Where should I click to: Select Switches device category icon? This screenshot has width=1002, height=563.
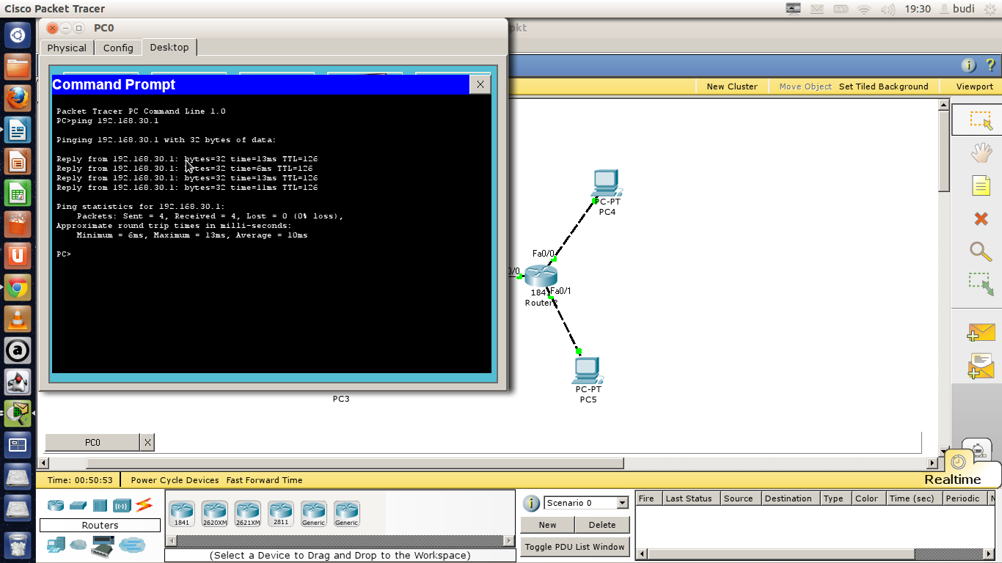click(78, 505)
